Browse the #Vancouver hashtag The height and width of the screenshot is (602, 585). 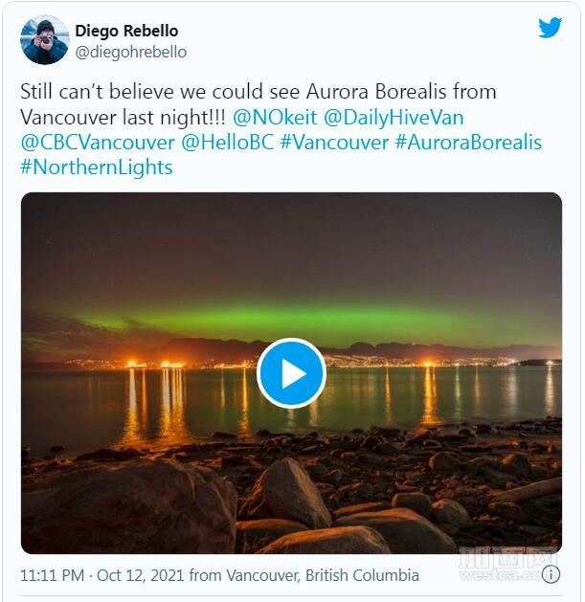[x=334, y=143]
